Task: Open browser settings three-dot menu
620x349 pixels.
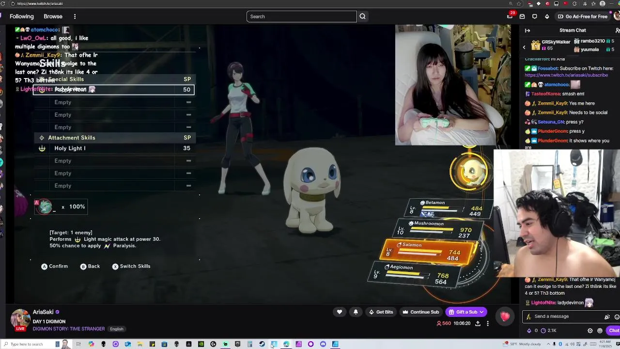Action: tap(612, 3)
